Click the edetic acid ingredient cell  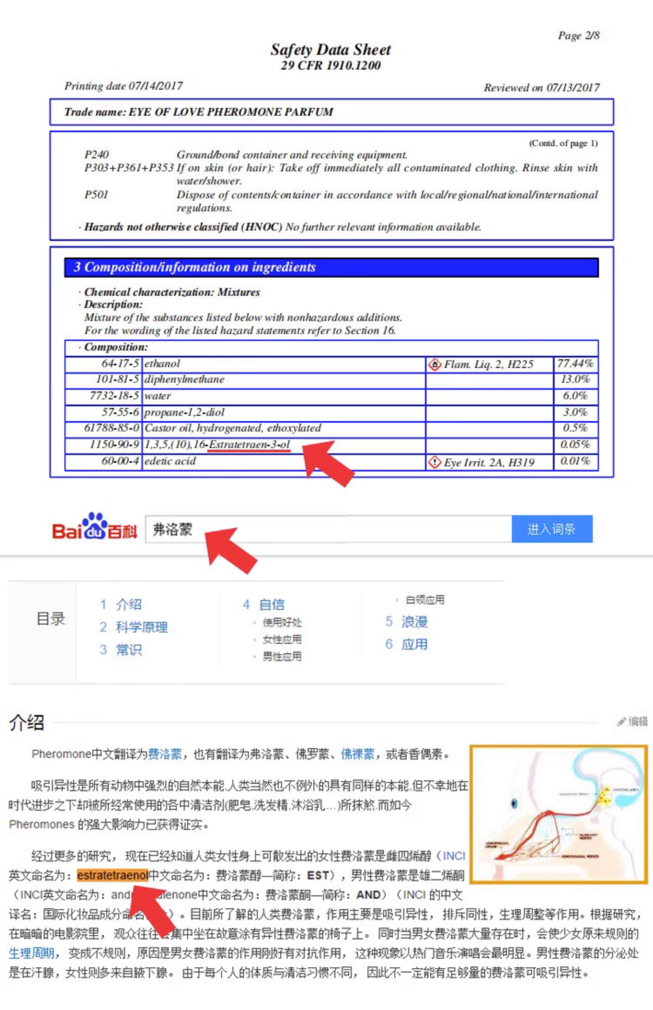tap(283, 462)
